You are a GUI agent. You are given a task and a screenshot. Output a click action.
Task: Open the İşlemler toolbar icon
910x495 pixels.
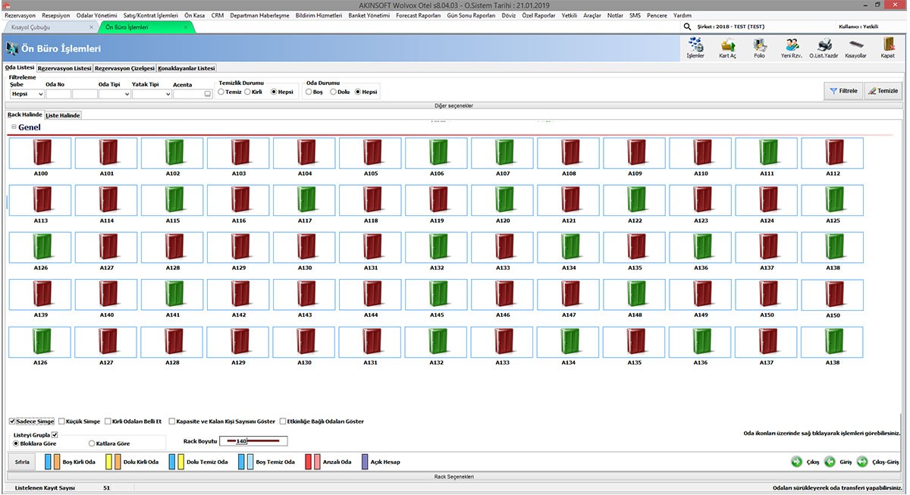tap(695, 45)
